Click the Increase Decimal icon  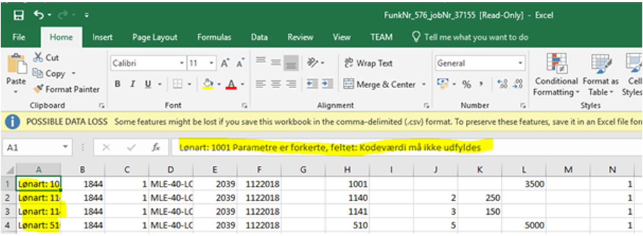(502, 84)
